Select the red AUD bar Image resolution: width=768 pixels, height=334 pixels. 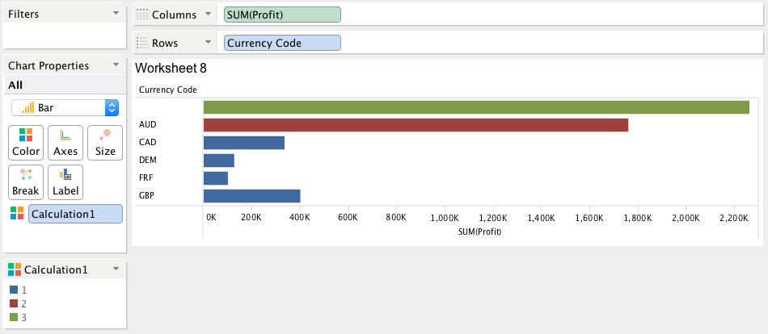tap(416, 125)
